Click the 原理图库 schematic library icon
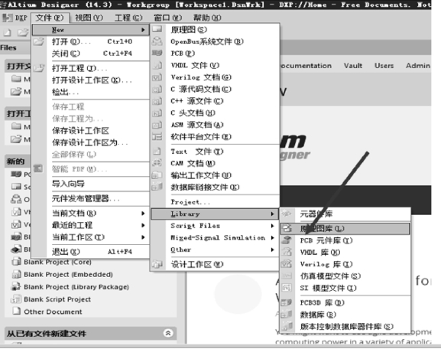 pyautogui.click(x=287, y=228)
